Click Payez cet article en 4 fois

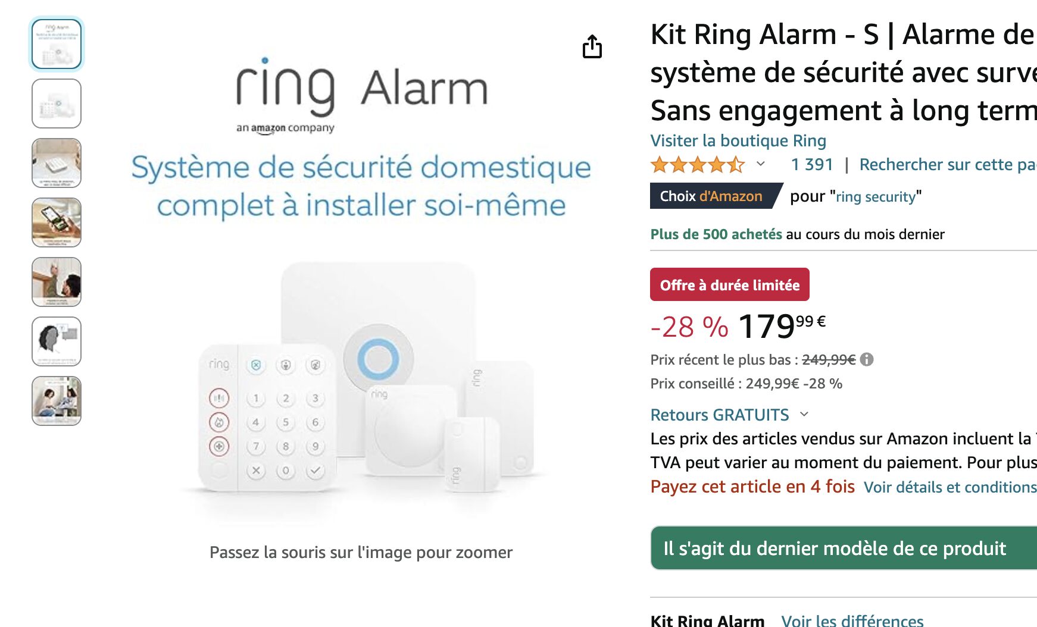[752, 486]
